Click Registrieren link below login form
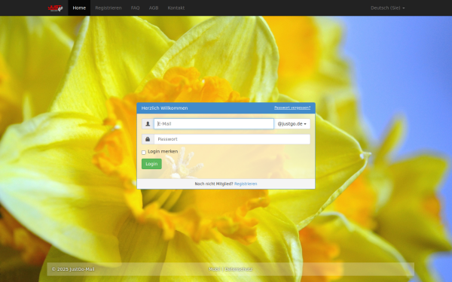The height and width of the screenshot is (282, 452). tap(246, 183)
